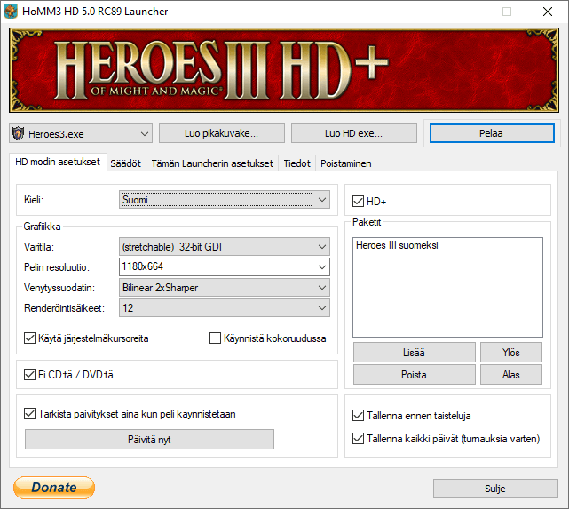Enable Käynnistä kokoruudussa checkbox

pyautogui.click(x=215, y=338)
